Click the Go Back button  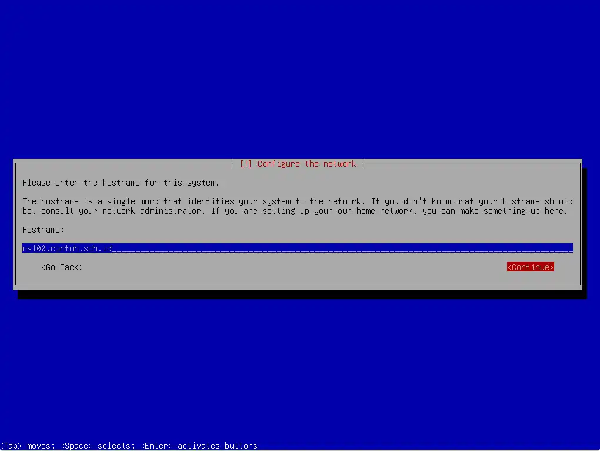[x=62, y=267]
